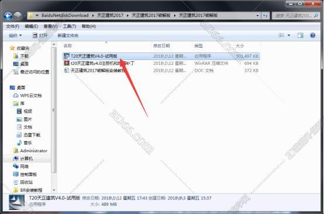This screenshot has width=324, height=214.
Task: Open WPS云文档 in the sidebar
Action: pyautogui.click(x=31, y=96)
